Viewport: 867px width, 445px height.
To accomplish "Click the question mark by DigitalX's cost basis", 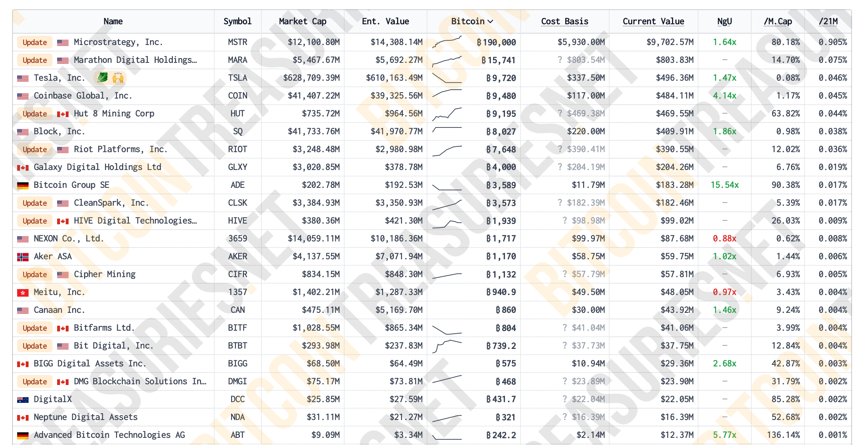I will point(565,399).
